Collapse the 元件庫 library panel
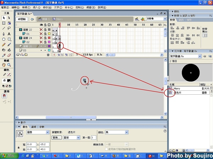The height and width of the screenshot is (159, 213). coord(173,51)
